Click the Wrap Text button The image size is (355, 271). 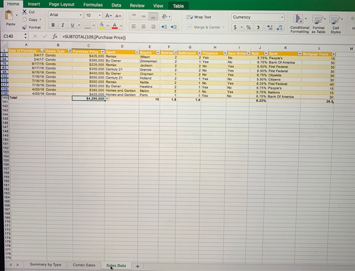click(199, 17)
